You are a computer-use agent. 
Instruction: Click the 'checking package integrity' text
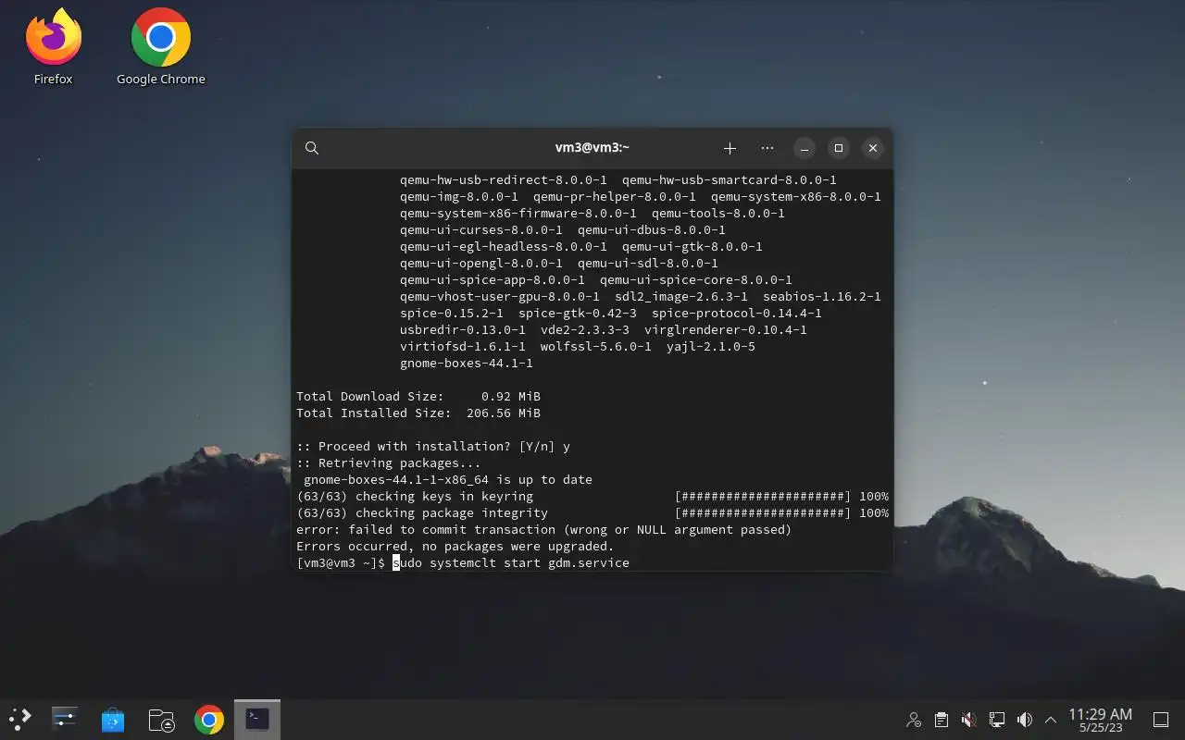[x=452, y=512]
